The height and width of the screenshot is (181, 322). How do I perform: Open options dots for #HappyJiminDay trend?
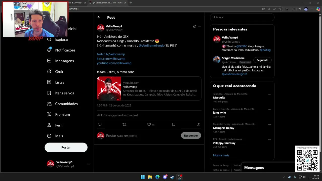(270, 140)
